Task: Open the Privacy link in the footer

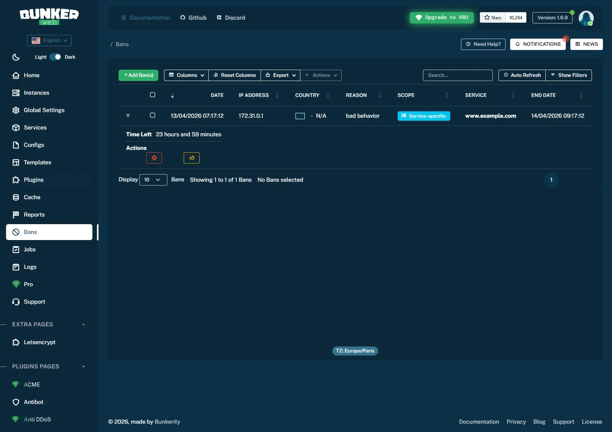Action: point(516,421)
